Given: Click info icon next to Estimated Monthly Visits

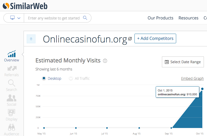Looking at the screenshot, I should click(105, 61).
